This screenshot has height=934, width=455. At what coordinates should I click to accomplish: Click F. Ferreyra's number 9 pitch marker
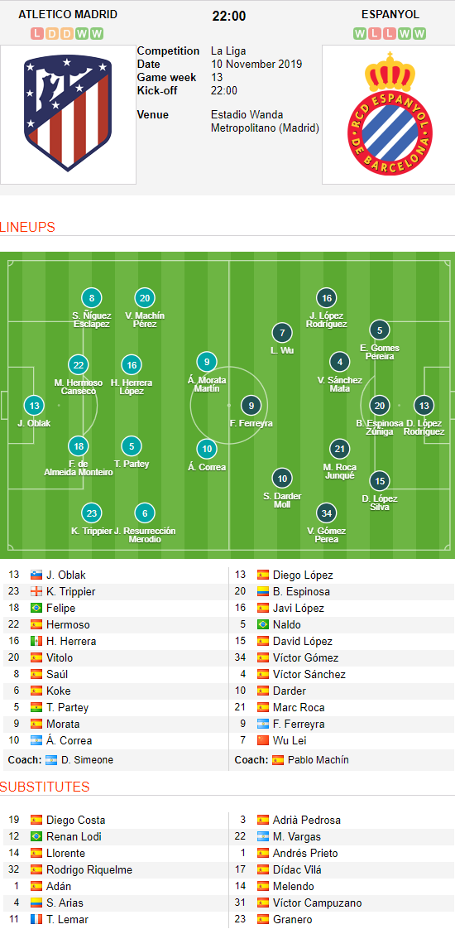[251, 406]
